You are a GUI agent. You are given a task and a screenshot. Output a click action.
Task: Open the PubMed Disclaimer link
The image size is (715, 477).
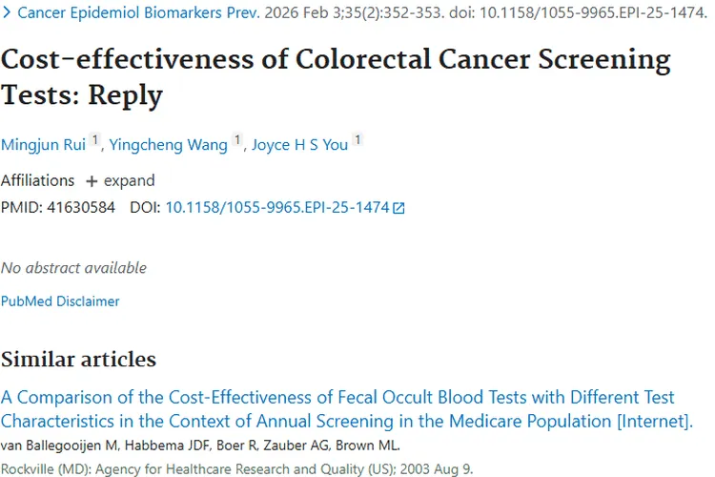click(x=60, y=301)
